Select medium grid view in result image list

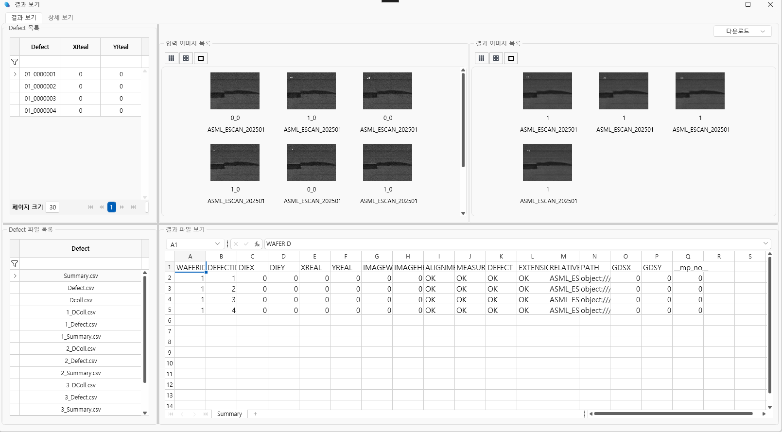coord(496,58)
